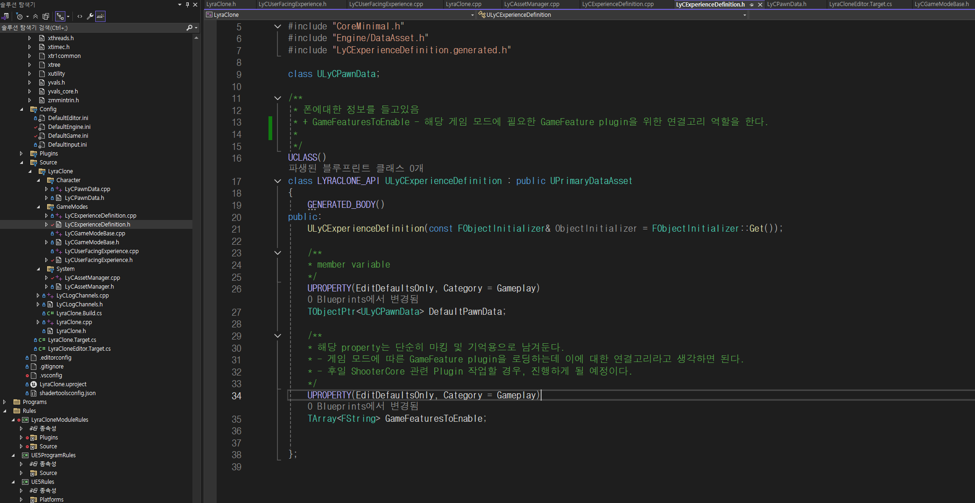Click the Blueprints CodeLens above DefaultPawnData
975x503 pixels.
click(363, 299)
